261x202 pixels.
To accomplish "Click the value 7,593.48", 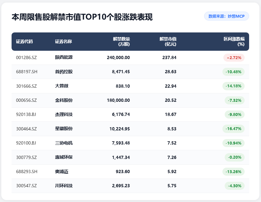I will (x=121, y=143).
